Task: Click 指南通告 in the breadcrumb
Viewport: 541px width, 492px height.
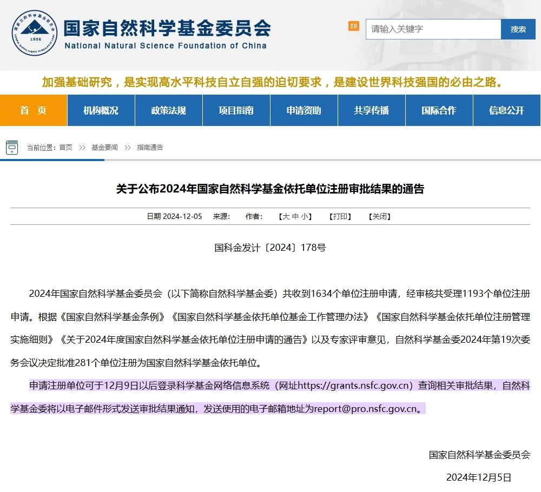Action: click(150, 148)
